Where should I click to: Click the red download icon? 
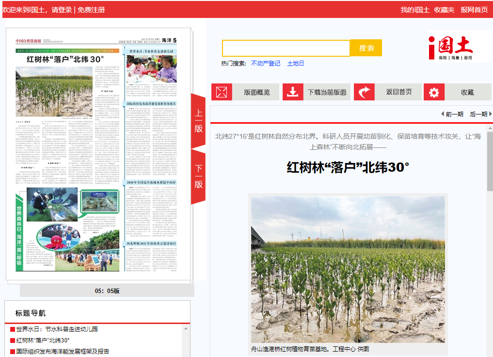(293, 92)
